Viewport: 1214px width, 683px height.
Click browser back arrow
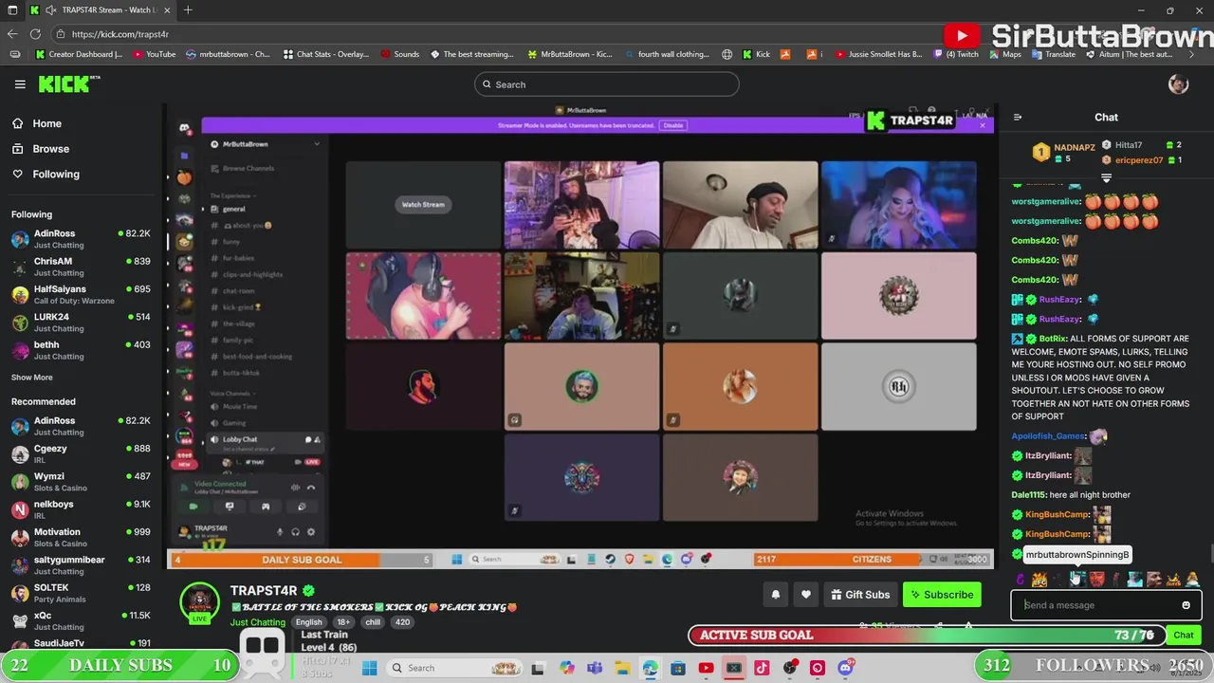coord(12,34)
